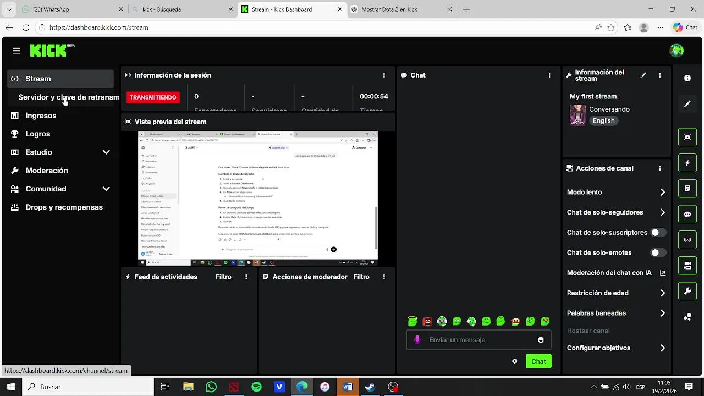Click TRANSMITIENDO status badge
The height and width of the screenshot is (396, 704).
[153, 97]
